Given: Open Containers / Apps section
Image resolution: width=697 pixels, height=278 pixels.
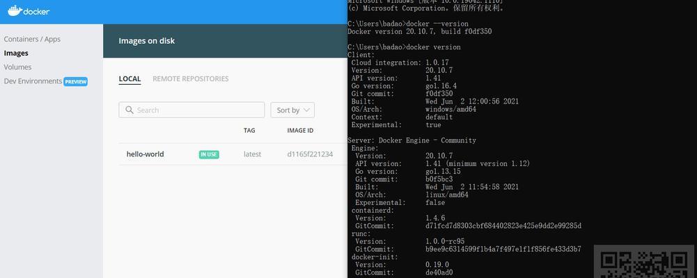Looking at the screenshot, I should pos(32,39).
